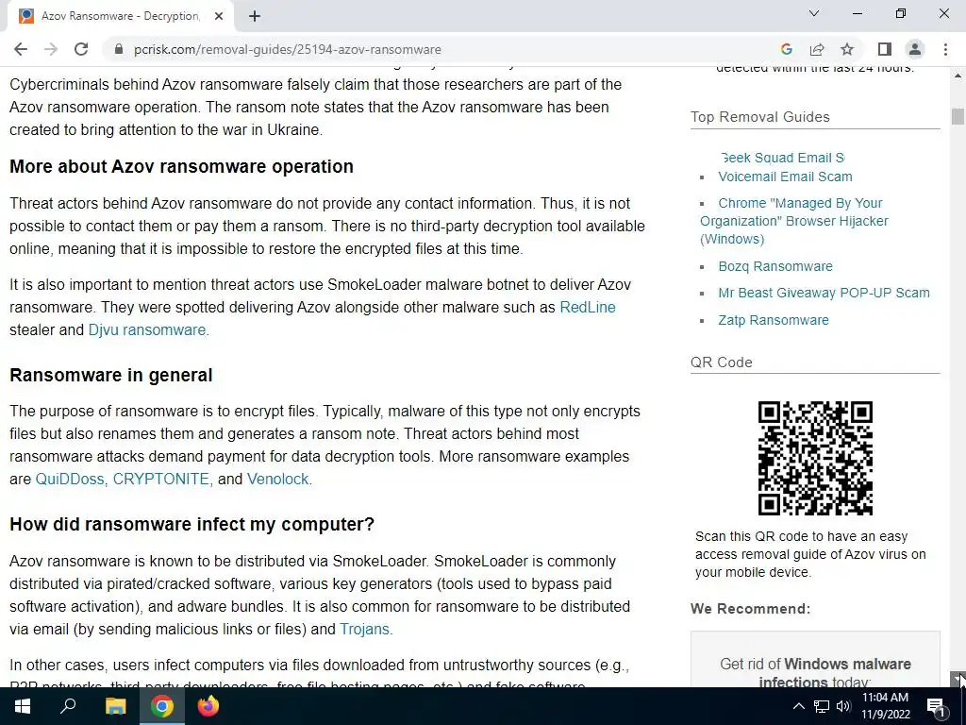Open network status tray icon
The width and height of the screenshot is (966, 725).
click(822, 706)
